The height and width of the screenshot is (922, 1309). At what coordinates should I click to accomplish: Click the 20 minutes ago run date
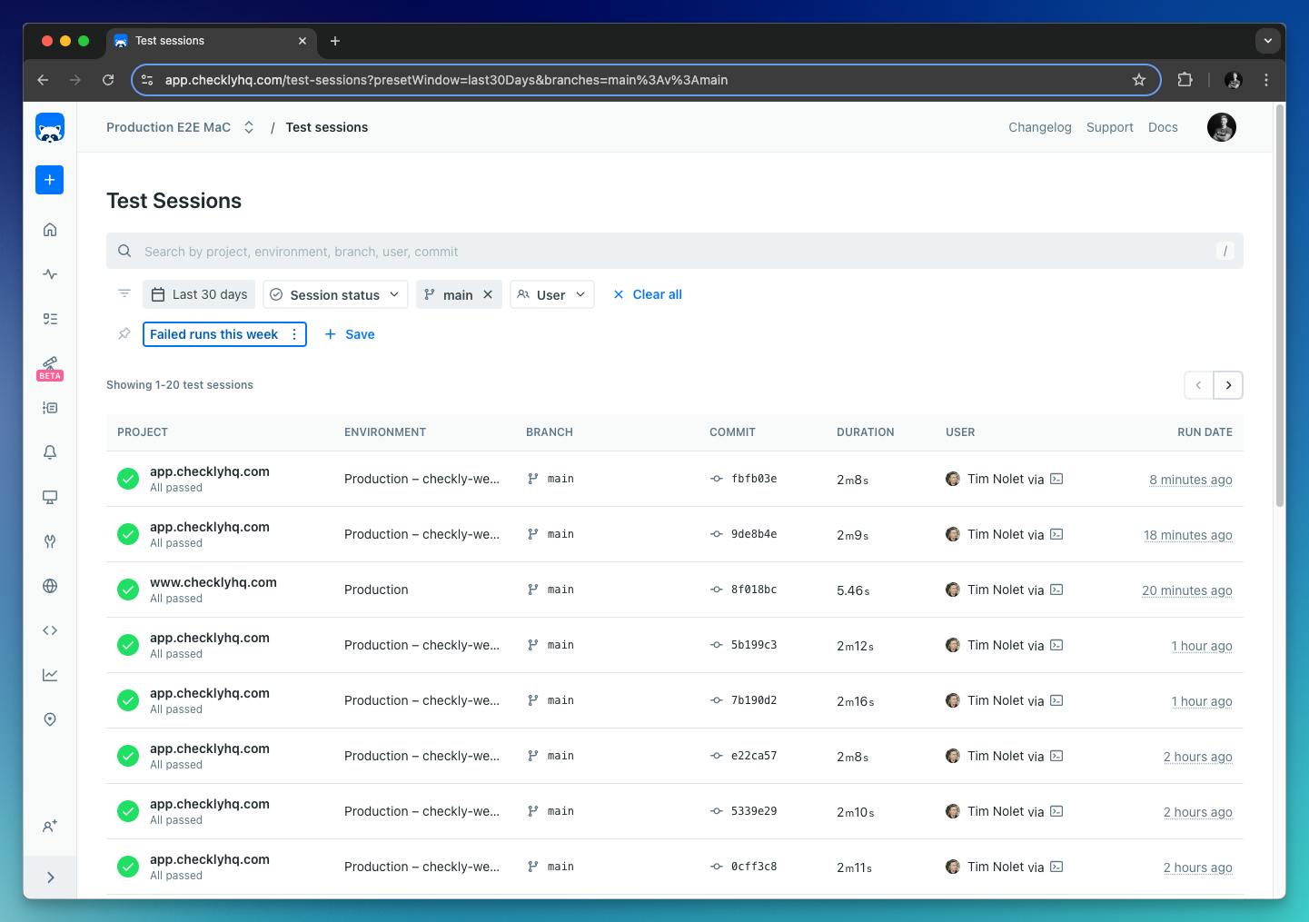click(1187, 590)
